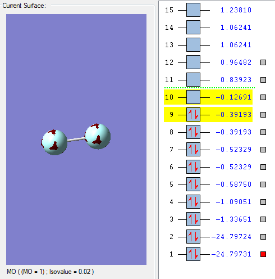Screen dimensions: 275x279
Task: Select the energy value -24.79724
Action: pos(231,237)
